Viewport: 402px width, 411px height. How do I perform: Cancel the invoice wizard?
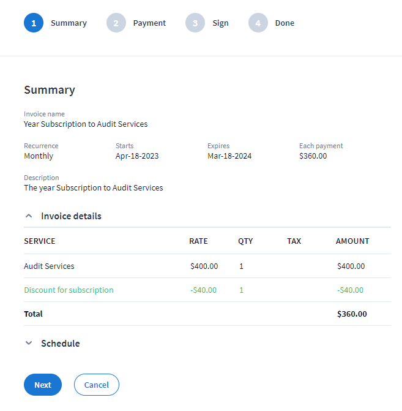coord(97,385)
